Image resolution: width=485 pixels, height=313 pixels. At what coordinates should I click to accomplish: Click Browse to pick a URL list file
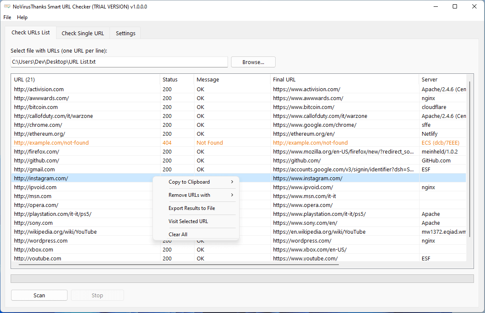(253, 62)
